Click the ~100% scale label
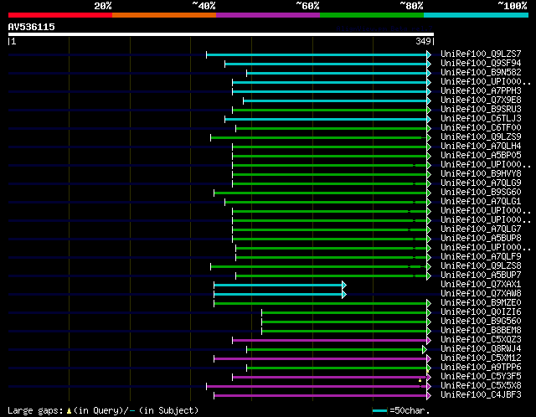 512,6
